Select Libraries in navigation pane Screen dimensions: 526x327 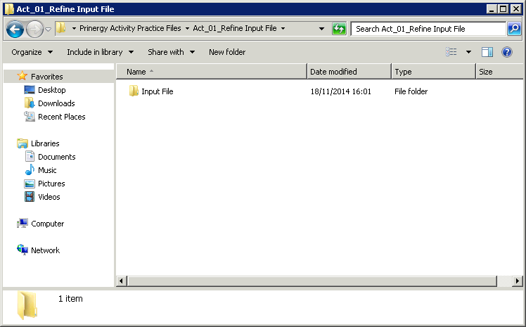(45, 143)
